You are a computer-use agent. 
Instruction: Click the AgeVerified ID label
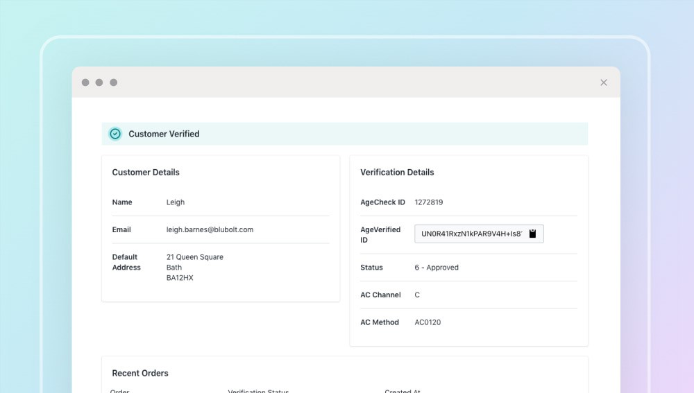[x=380, y=235]
